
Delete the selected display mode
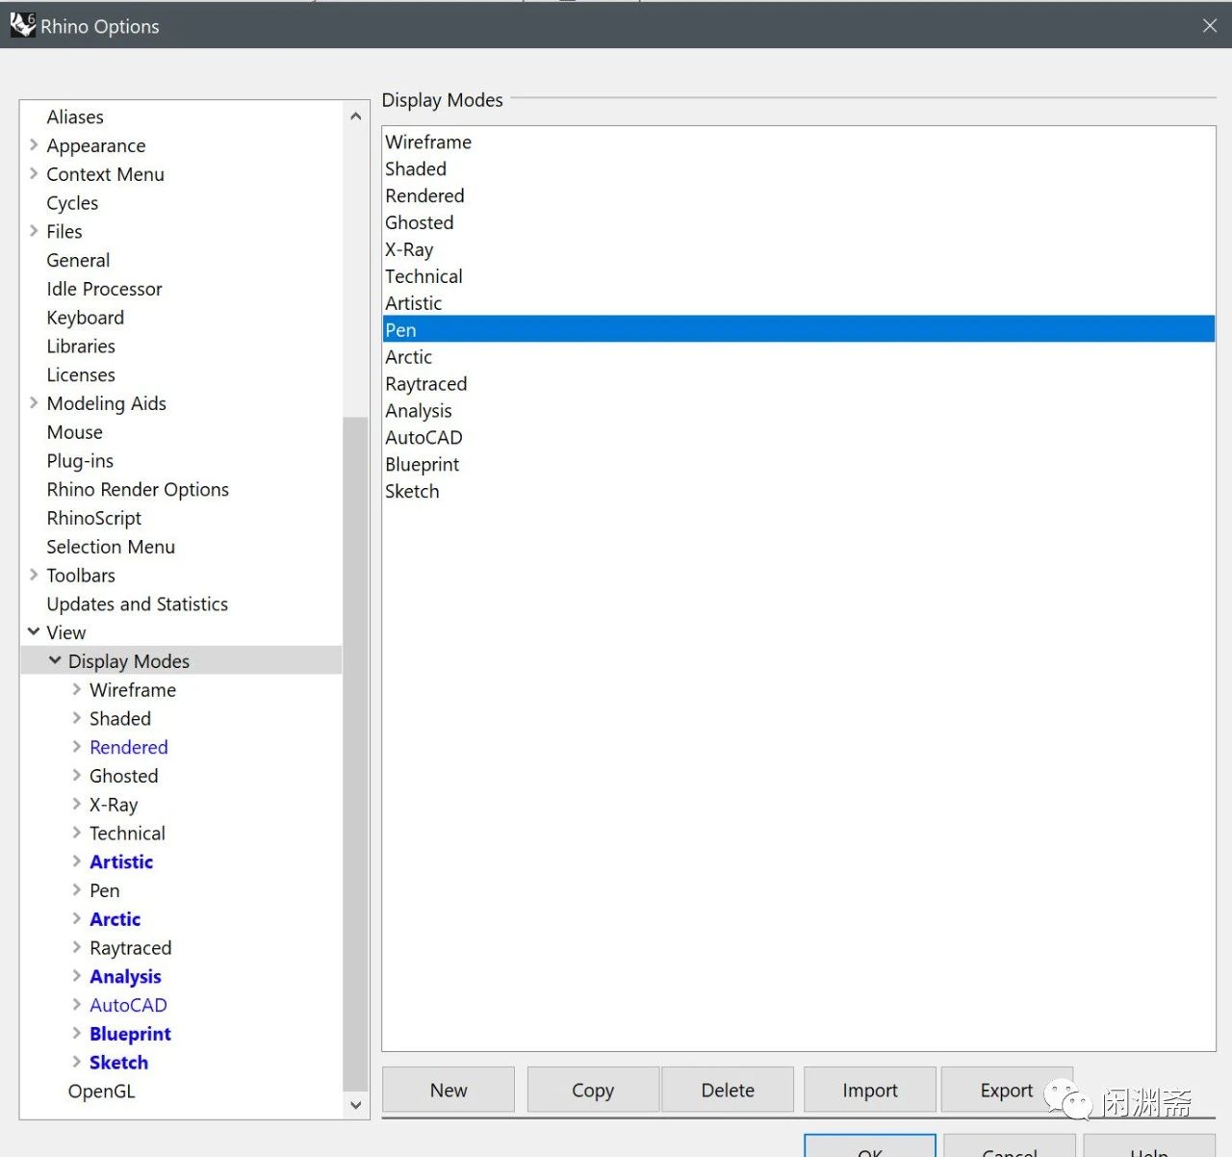pos(728,1091)
